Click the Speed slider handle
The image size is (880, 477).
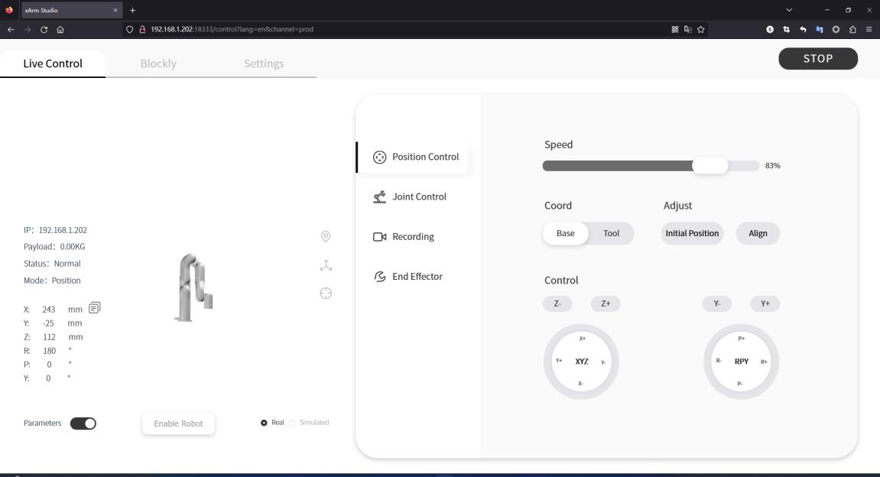pos(710,166)
